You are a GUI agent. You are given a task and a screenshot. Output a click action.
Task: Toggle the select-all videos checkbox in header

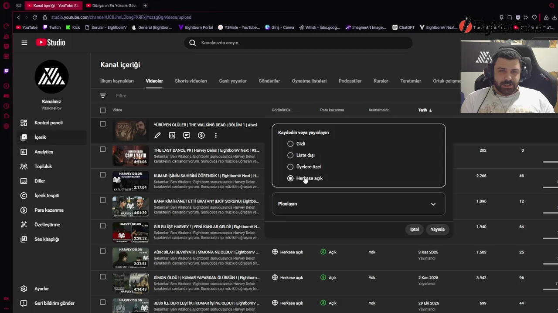tap(103, 110)
